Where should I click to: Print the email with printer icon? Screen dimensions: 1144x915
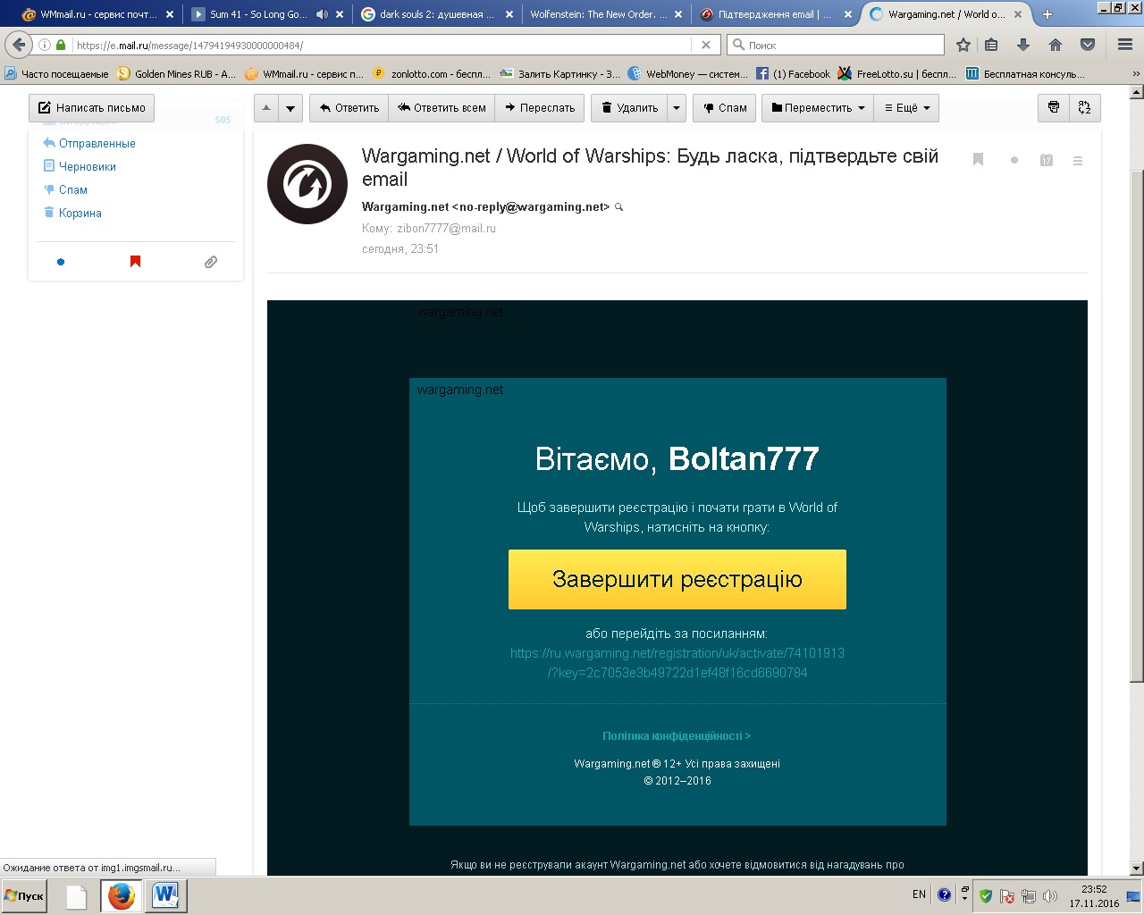(1054, 107)
